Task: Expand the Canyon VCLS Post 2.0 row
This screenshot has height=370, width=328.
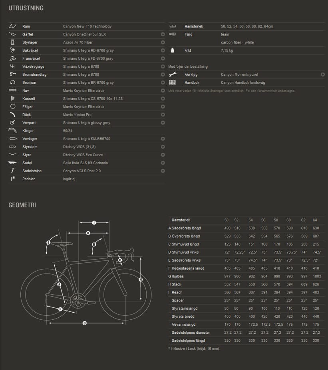Action: click(x=163, y=171)
